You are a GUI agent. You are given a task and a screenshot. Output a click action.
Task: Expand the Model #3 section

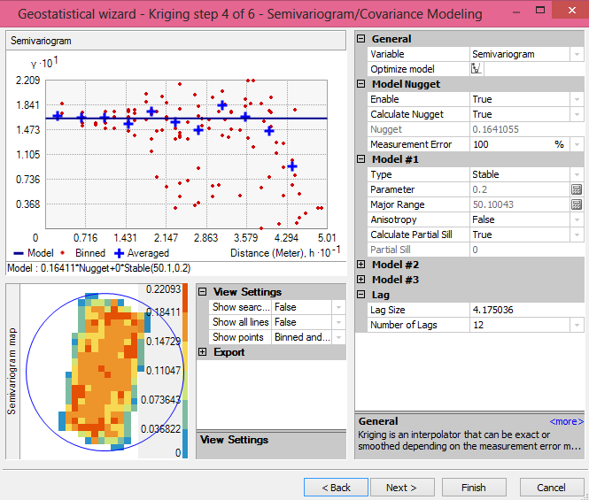point(361,280)
